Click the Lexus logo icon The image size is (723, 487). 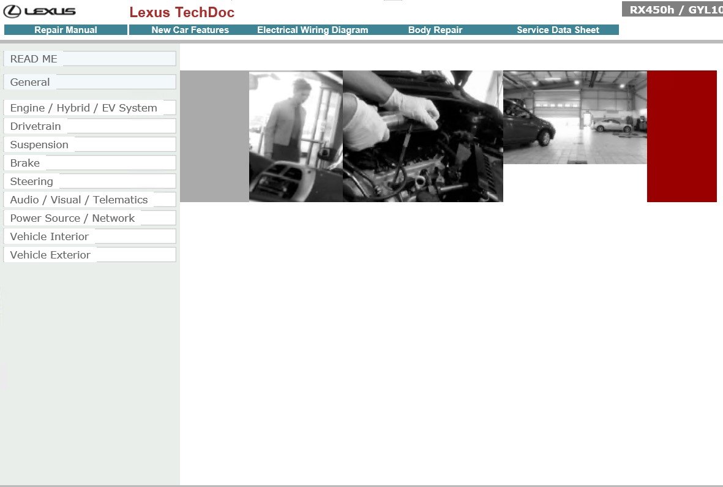(x=12, y=11)
